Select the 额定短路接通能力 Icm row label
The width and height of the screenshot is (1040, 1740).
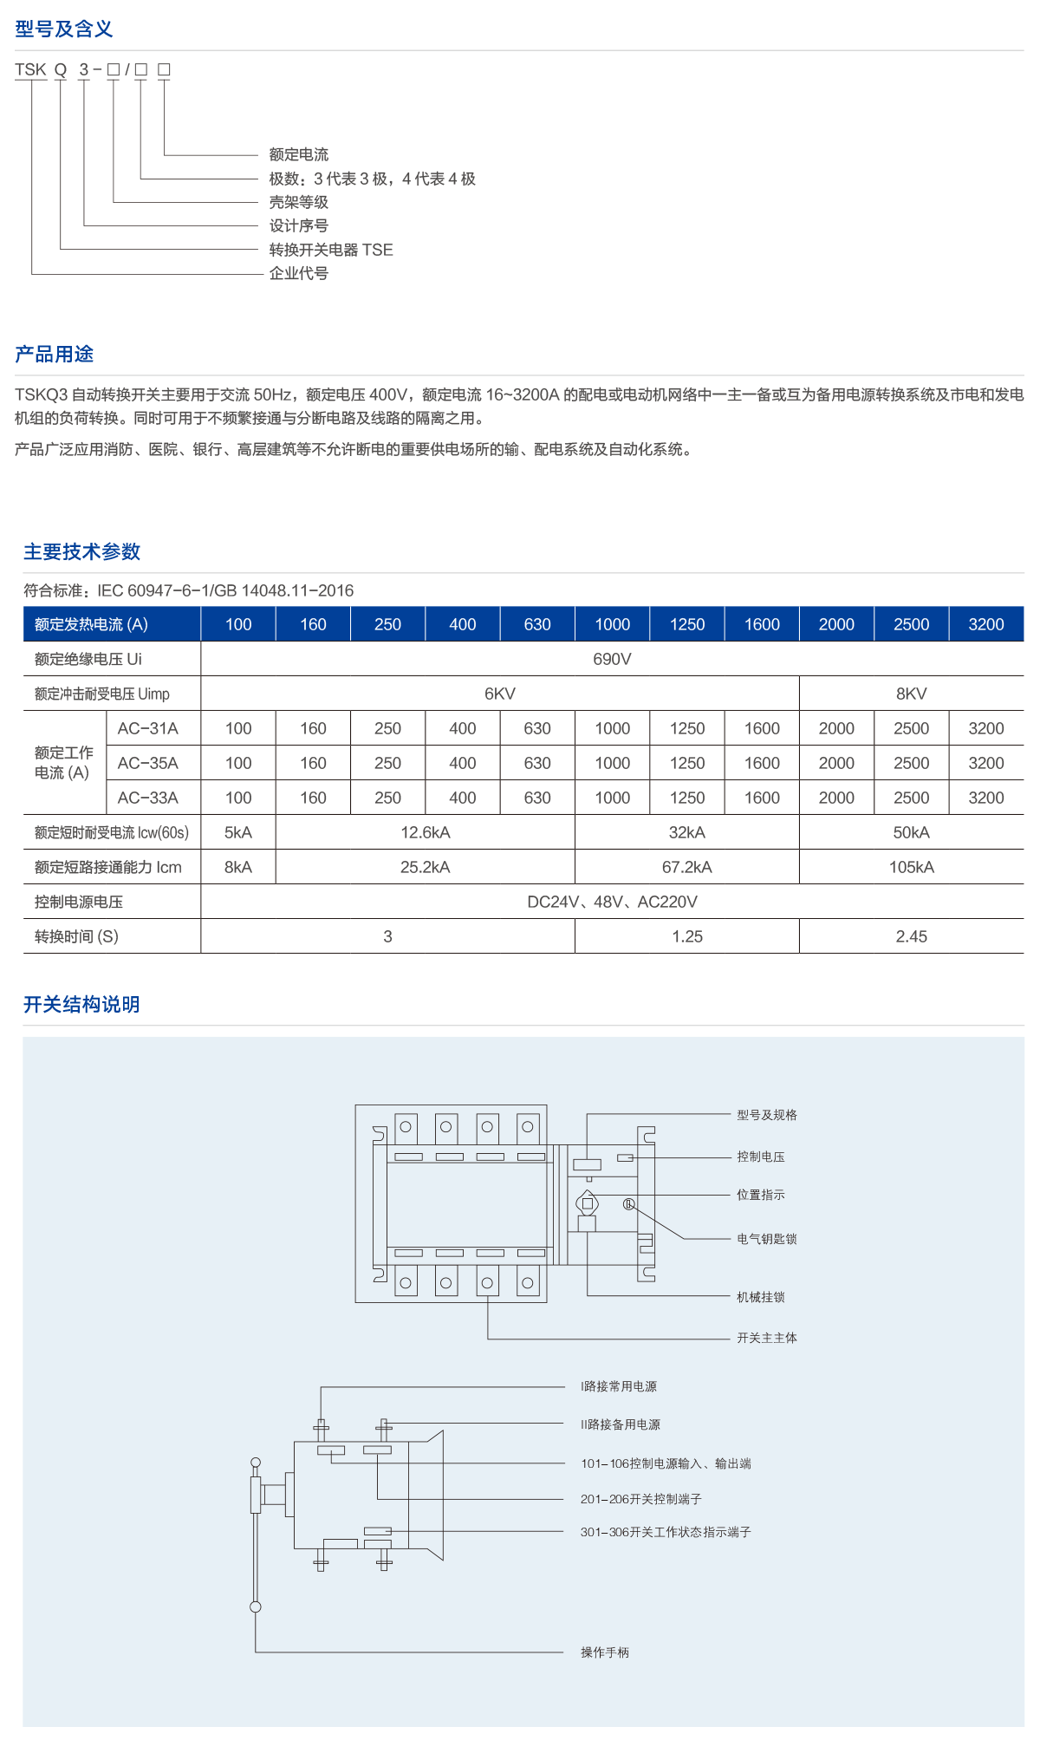(x=108, y=867)
